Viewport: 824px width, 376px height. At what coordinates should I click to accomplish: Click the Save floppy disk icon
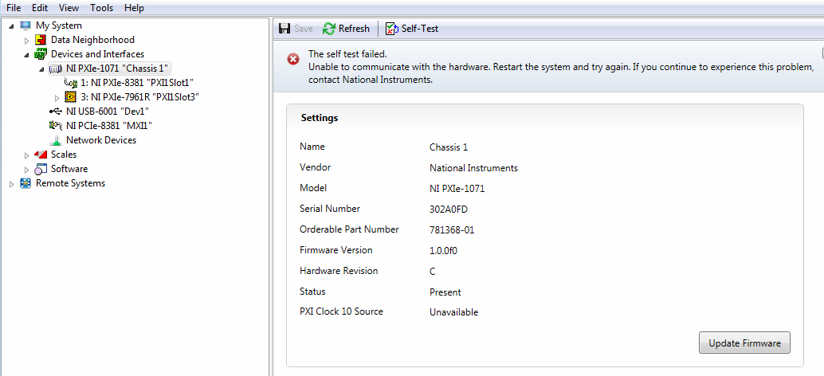[x=284, y=29]
